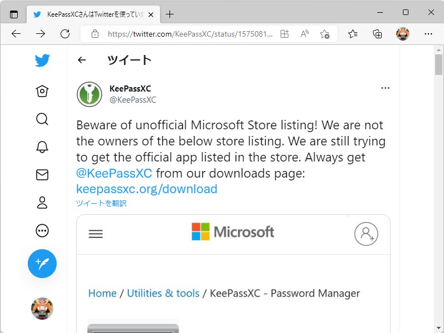
Task: Open Twitter Messages envelope icon
Action: coord(42,175)
